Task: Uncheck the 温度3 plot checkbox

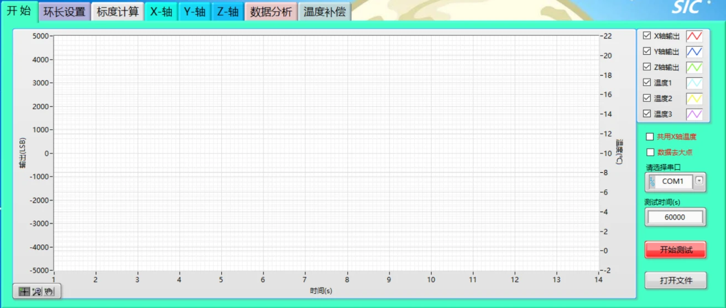Action: coord(647,114)
